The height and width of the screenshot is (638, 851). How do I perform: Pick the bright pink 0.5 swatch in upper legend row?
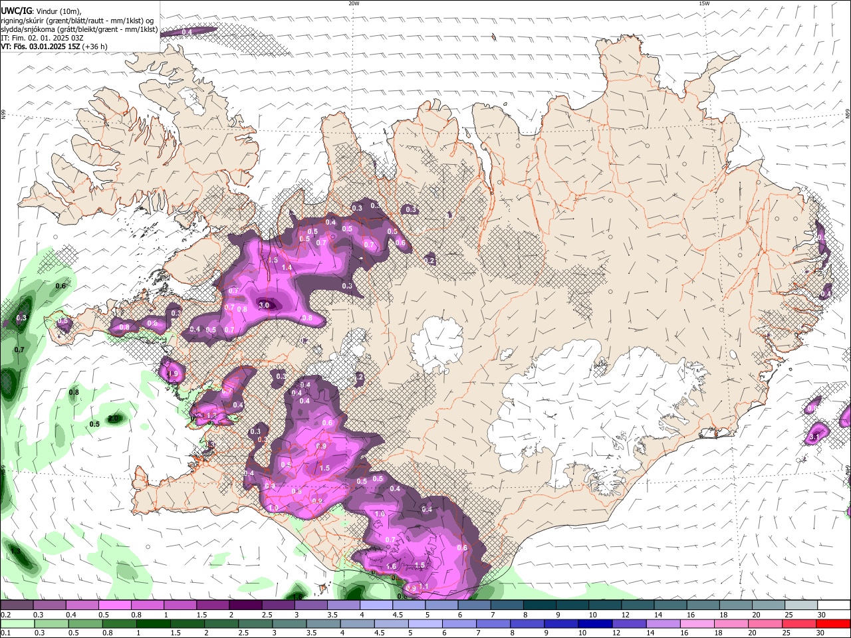[x=114, y=605]
